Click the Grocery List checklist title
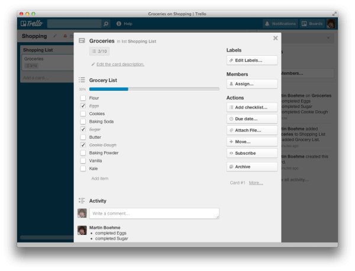Viewport: 355px width, 271px height. tap(103, 80)
